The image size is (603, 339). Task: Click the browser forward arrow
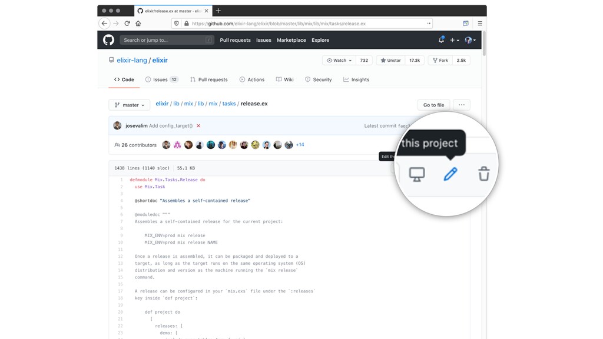(116, 24)
